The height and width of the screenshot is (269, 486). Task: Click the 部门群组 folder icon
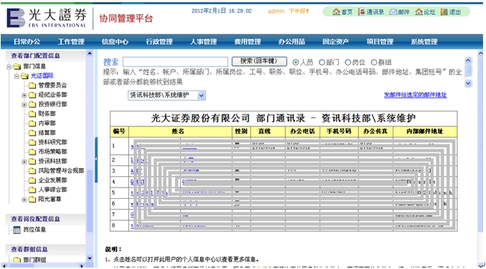[x=17, y=260]
